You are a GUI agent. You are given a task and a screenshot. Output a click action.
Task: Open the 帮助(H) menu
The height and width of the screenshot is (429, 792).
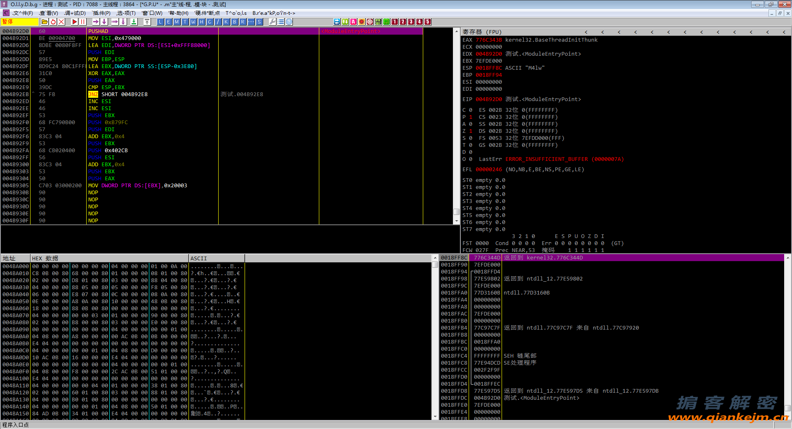point(179,13)
